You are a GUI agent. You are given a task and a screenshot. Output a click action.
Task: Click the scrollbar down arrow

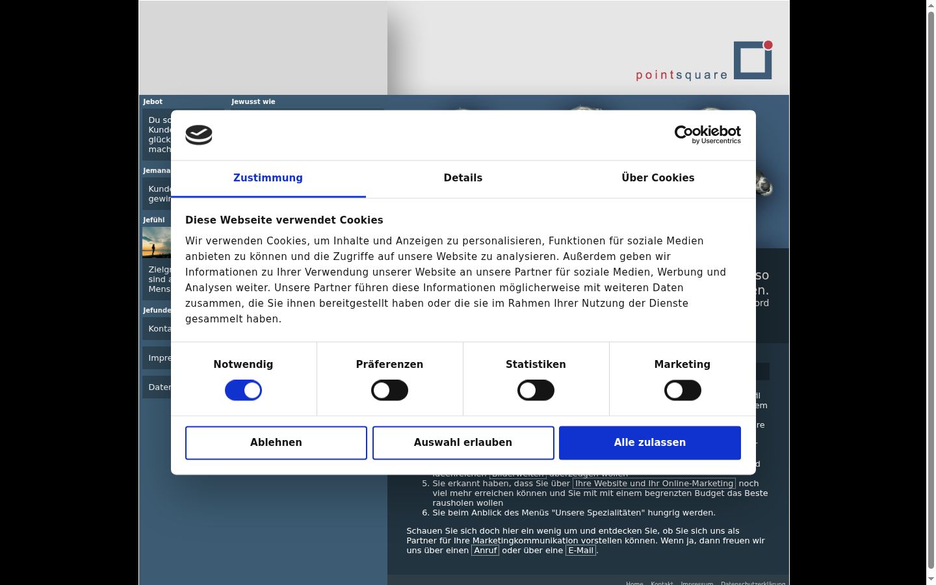(931, 579)
